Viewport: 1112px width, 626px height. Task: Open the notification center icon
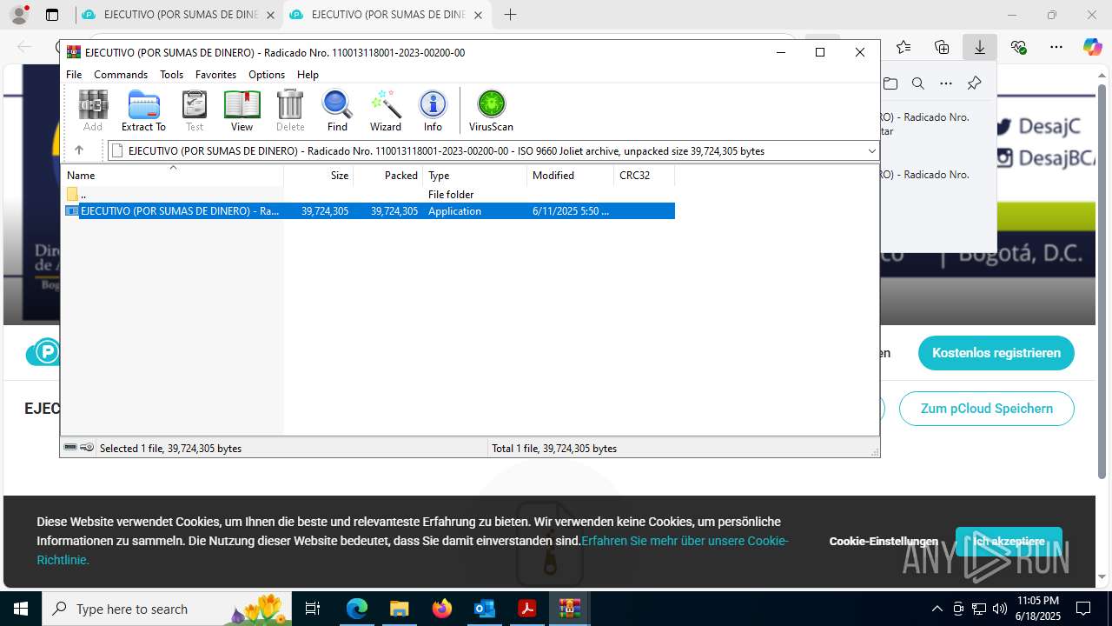1083,609
